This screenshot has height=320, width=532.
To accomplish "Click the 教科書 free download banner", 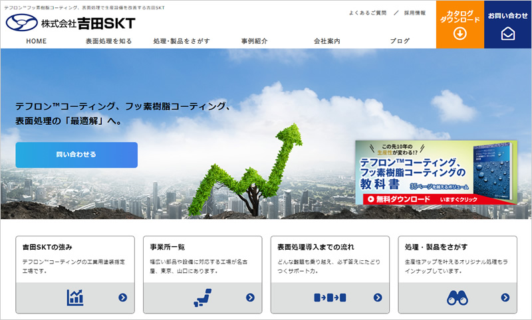I will (436, 173).
